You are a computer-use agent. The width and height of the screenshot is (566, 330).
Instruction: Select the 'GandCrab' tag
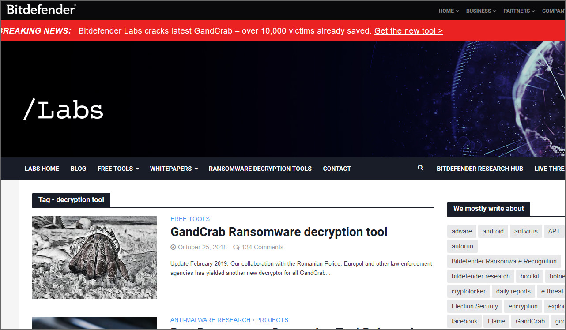(530, 321)
